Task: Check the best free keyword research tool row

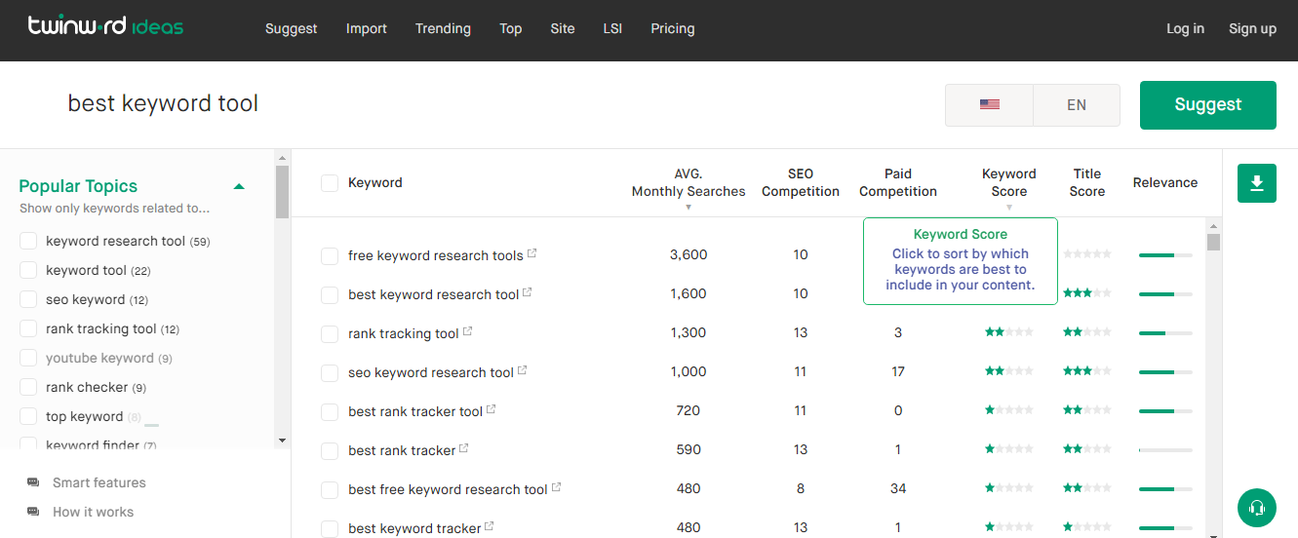Action: pyautogui.click(x=330, y=489)
